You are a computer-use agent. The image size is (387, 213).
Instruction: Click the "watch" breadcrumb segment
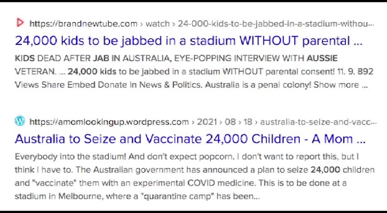(x=157, y=24)
